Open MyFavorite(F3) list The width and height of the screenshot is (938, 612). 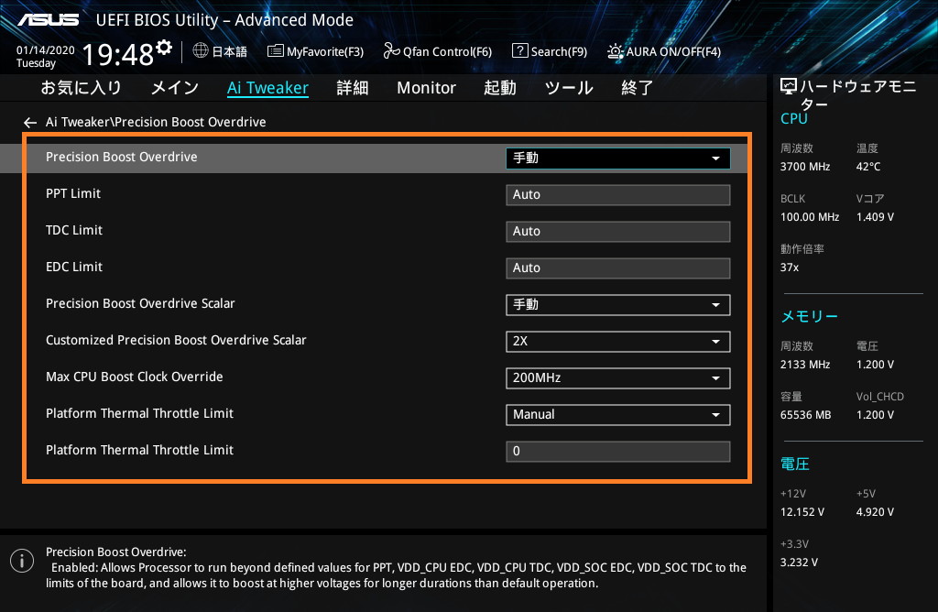click(x=315, y=51)
